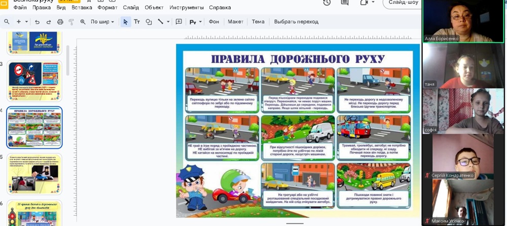Open the Объект menu
The width and height of the screenshot is (507, 226).
point(154,8)
